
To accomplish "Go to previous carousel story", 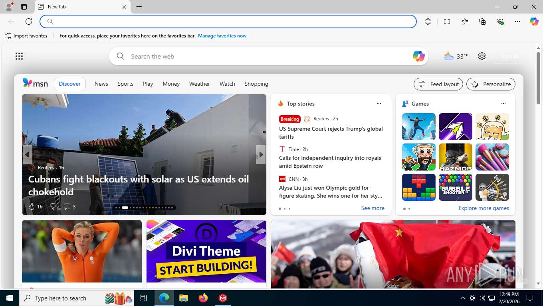I will (x=27, y=154).
